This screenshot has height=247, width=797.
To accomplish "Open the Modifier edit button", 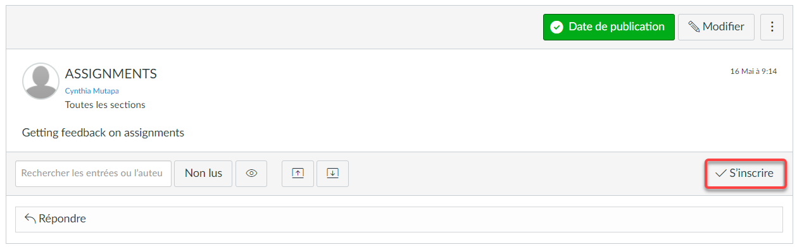I will click(716, 27).
